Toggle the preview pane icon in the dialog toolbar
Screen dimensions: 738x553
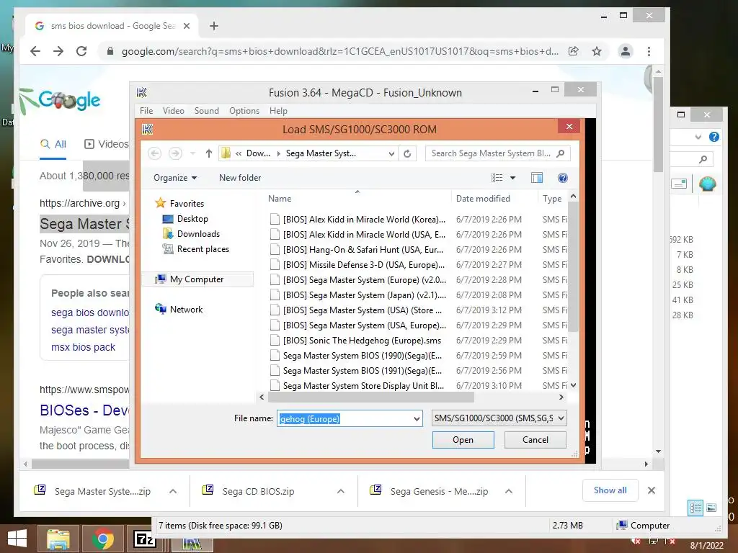536,178
